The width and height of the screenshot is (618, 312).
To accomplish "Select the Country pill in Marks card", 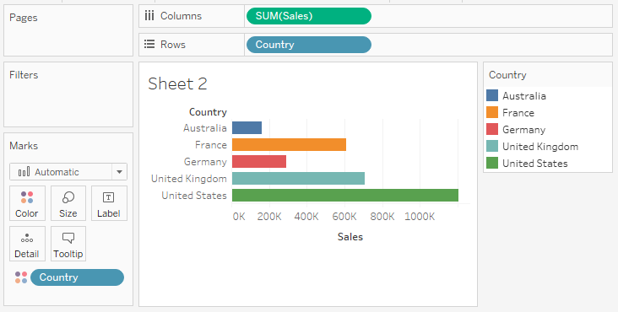I will (77, 277).
